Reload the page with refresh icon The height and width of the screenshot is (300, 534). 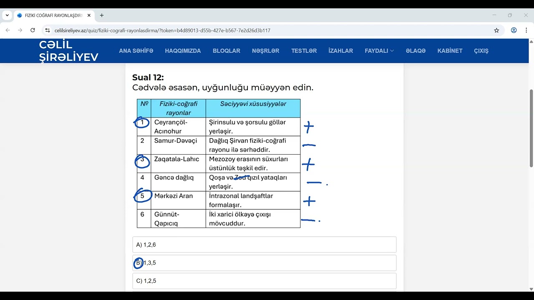(33, 30)
